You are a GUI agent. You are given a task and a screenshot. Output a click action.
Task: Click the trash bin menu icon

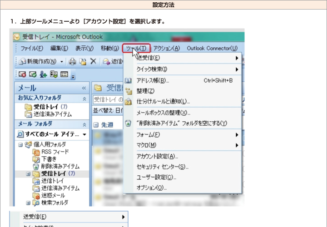[128, 123]
